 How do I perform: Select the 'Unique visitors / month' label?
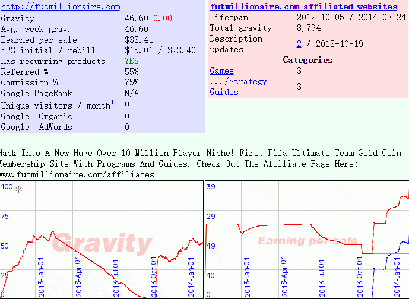click(x=56, y=106)
